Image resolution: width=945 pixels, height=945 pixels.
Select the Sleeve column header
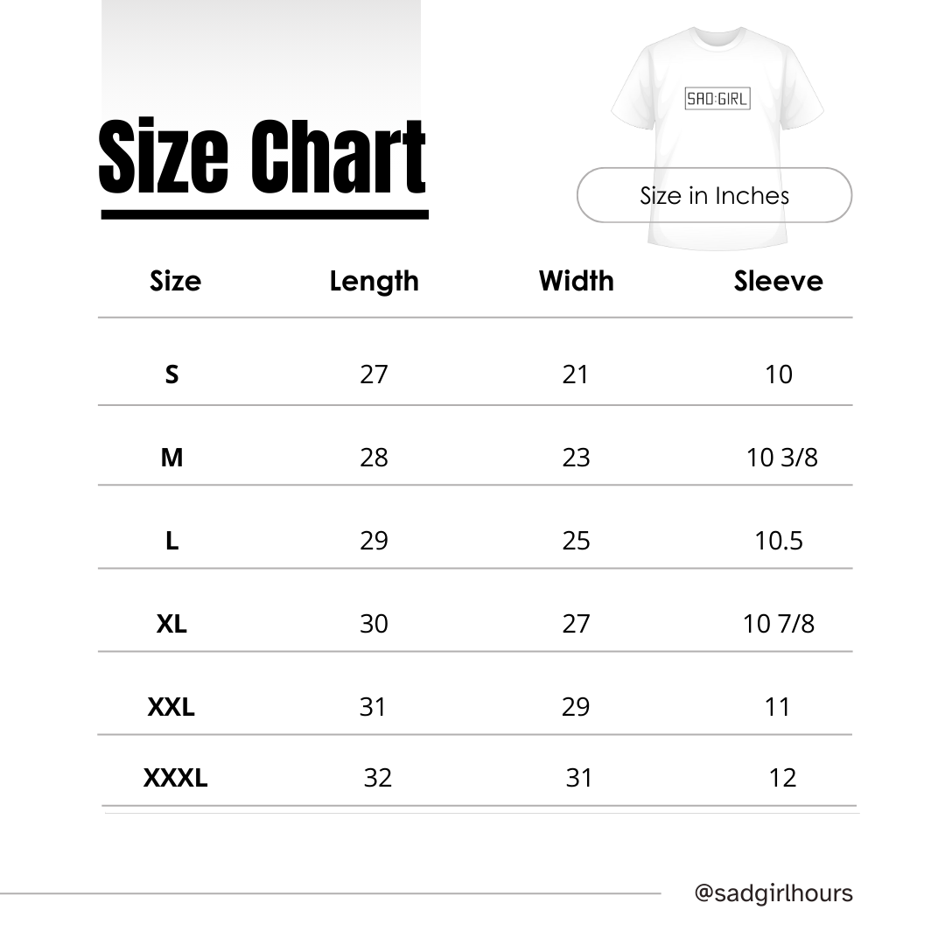(778, 281)
